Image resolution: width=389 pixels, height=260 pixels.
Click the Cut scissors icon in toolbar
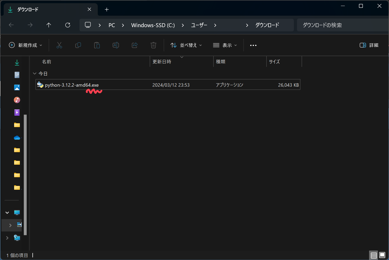pyautogui.click(x=59, y=45)
